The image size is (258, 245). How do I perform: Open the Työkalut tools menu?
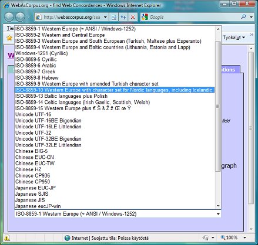point(234,38)
